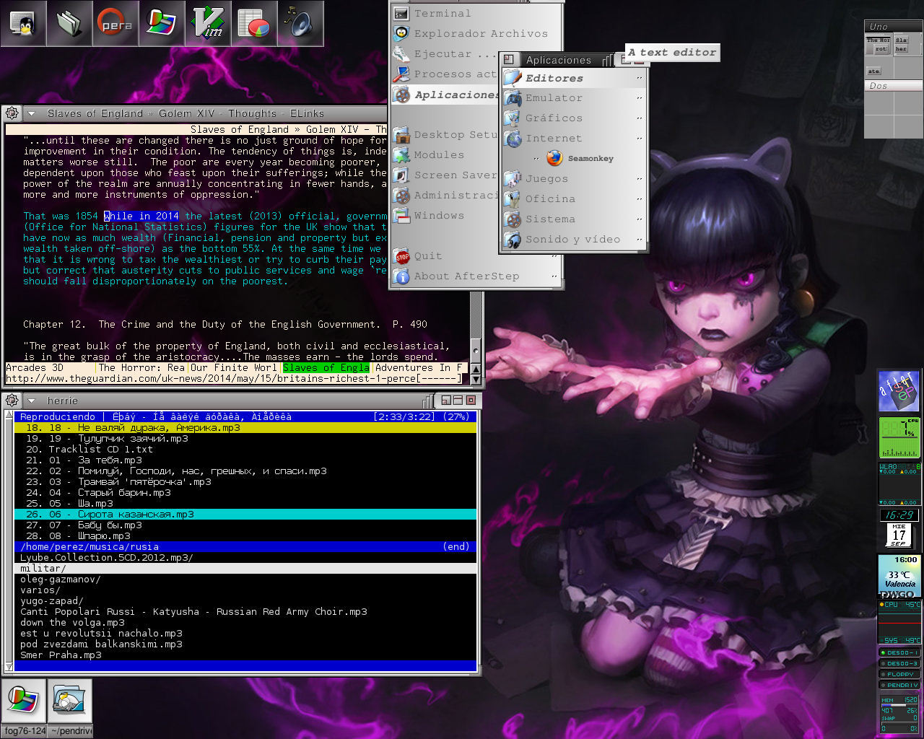This screenshot has width=924, height=739.
Task: Toggle the PENDRIV mount indicator
Action: [x=899, y=685]
